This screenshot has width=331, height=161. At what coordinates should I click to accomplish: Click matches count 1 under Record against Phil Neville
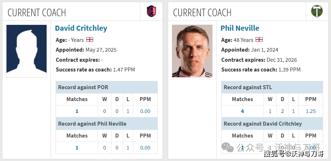(77, 148)
